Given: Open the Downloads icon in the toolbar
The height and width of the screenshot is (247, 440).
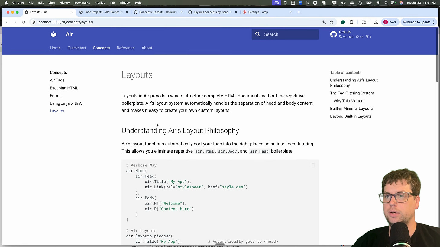Looking at the screenshot, I should 376,22.
